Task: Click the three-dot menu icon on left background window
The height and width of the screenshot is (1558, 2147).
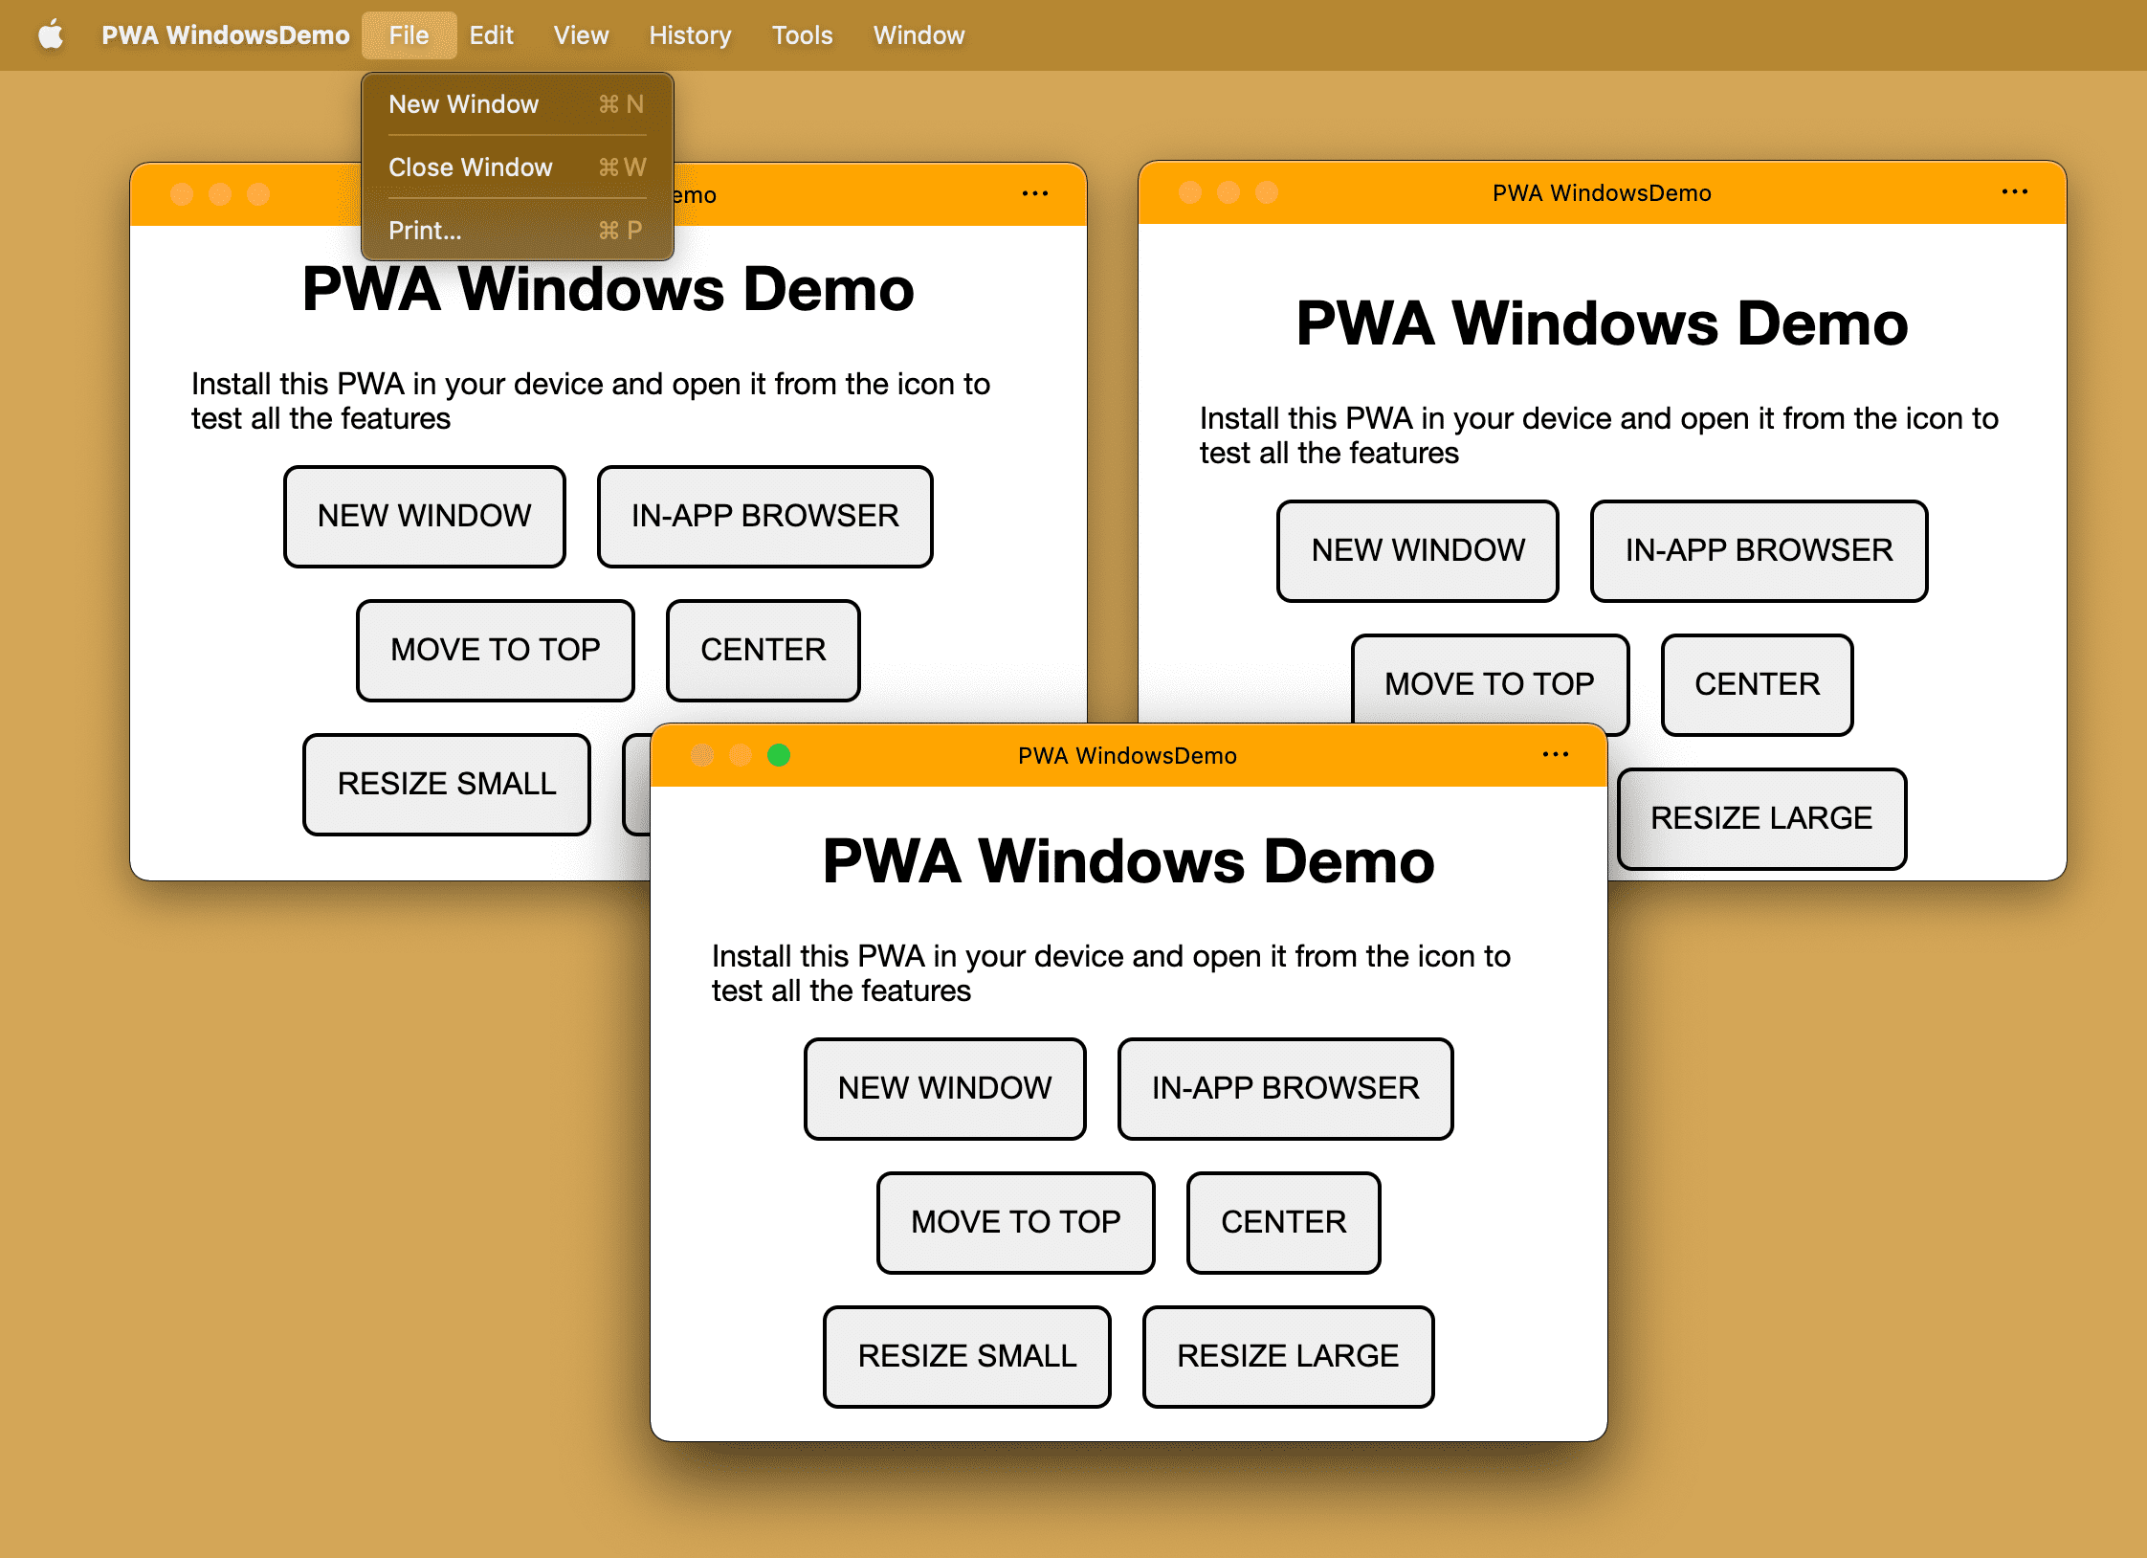Action: tap(1037, 195)
